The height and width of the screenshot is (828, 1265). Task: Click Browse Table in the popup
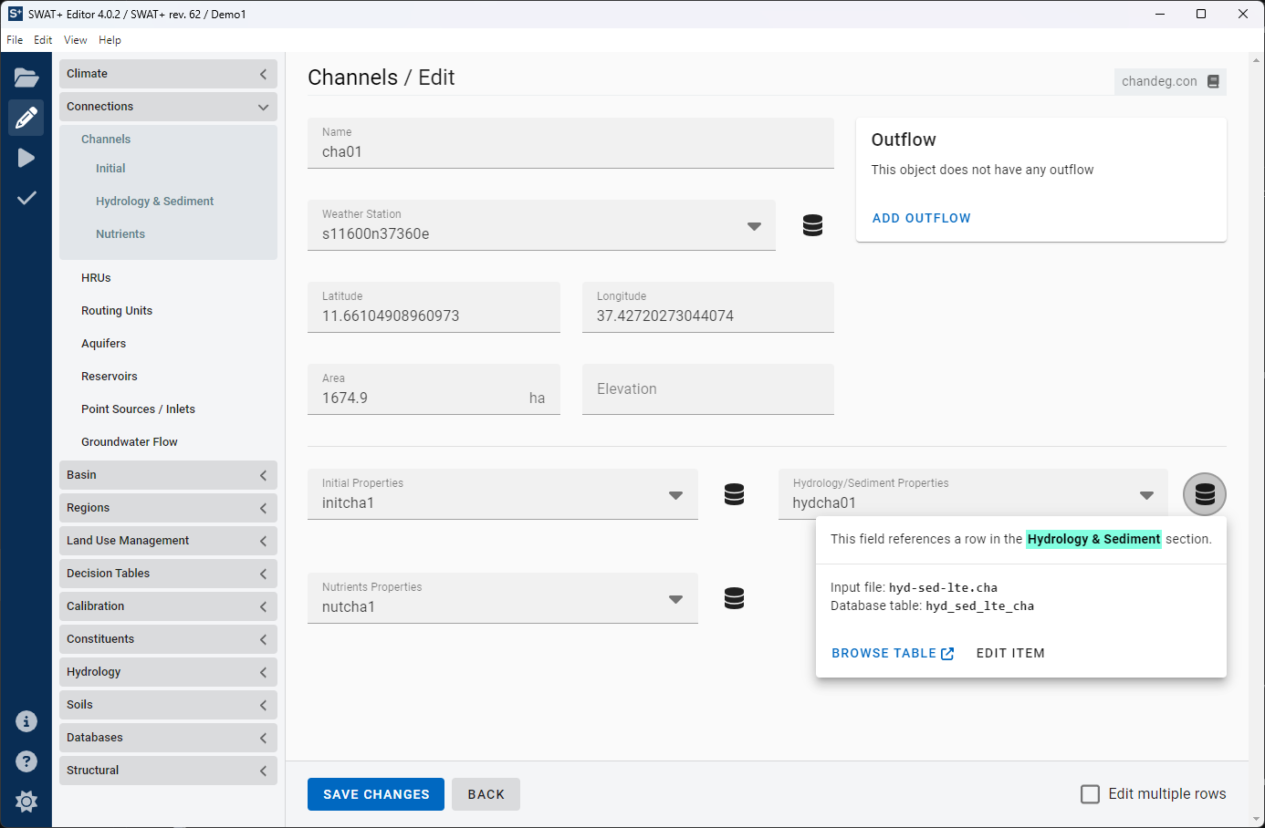click(893, 653)
